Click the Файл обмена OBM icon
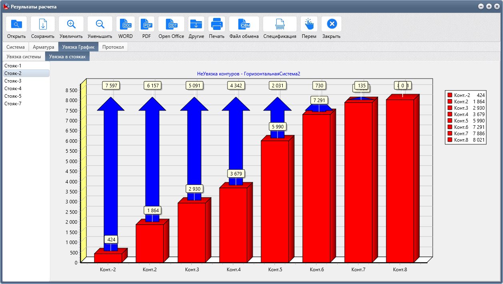The height and width of the screenshot is (284, 503). (244, 24)
